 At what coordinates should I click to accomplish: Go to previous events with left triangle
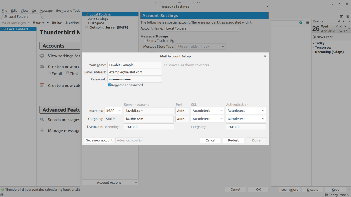339,21
